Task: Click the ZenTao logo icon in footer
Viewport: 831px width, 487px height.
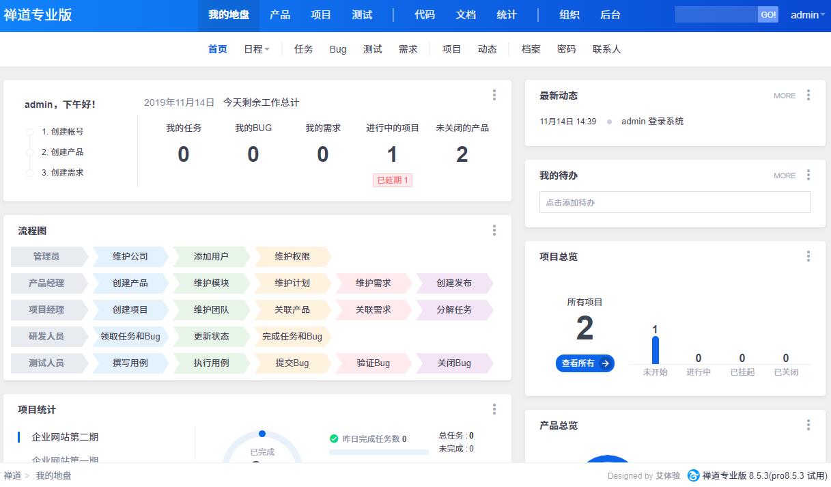Action: (693, 475)
